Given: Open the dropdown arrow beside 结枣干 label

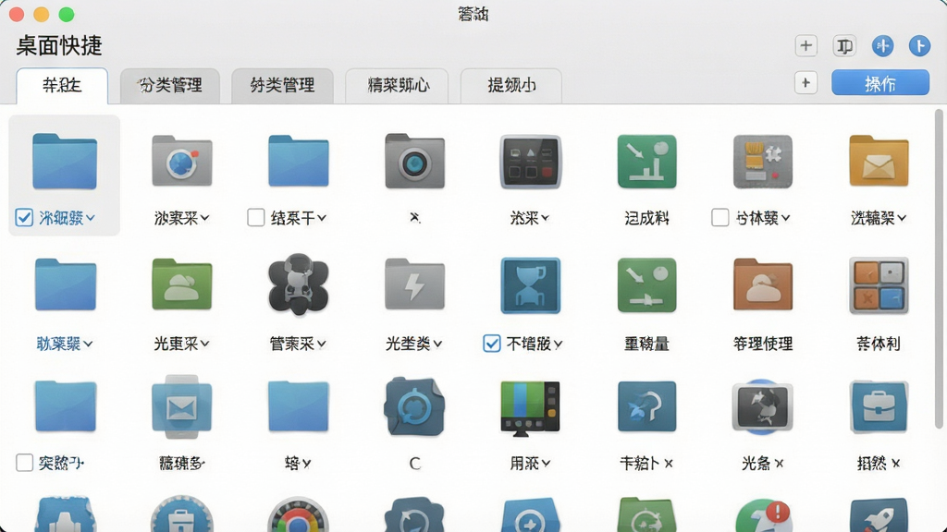Looking at the screenshot, I should point(322,218).
